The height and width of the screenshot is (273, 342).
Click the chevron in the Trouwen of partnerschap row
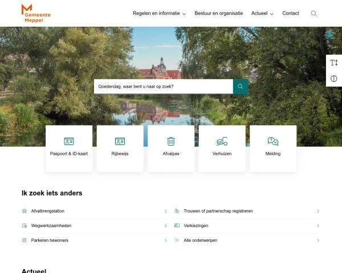click(x=318, y=211)
